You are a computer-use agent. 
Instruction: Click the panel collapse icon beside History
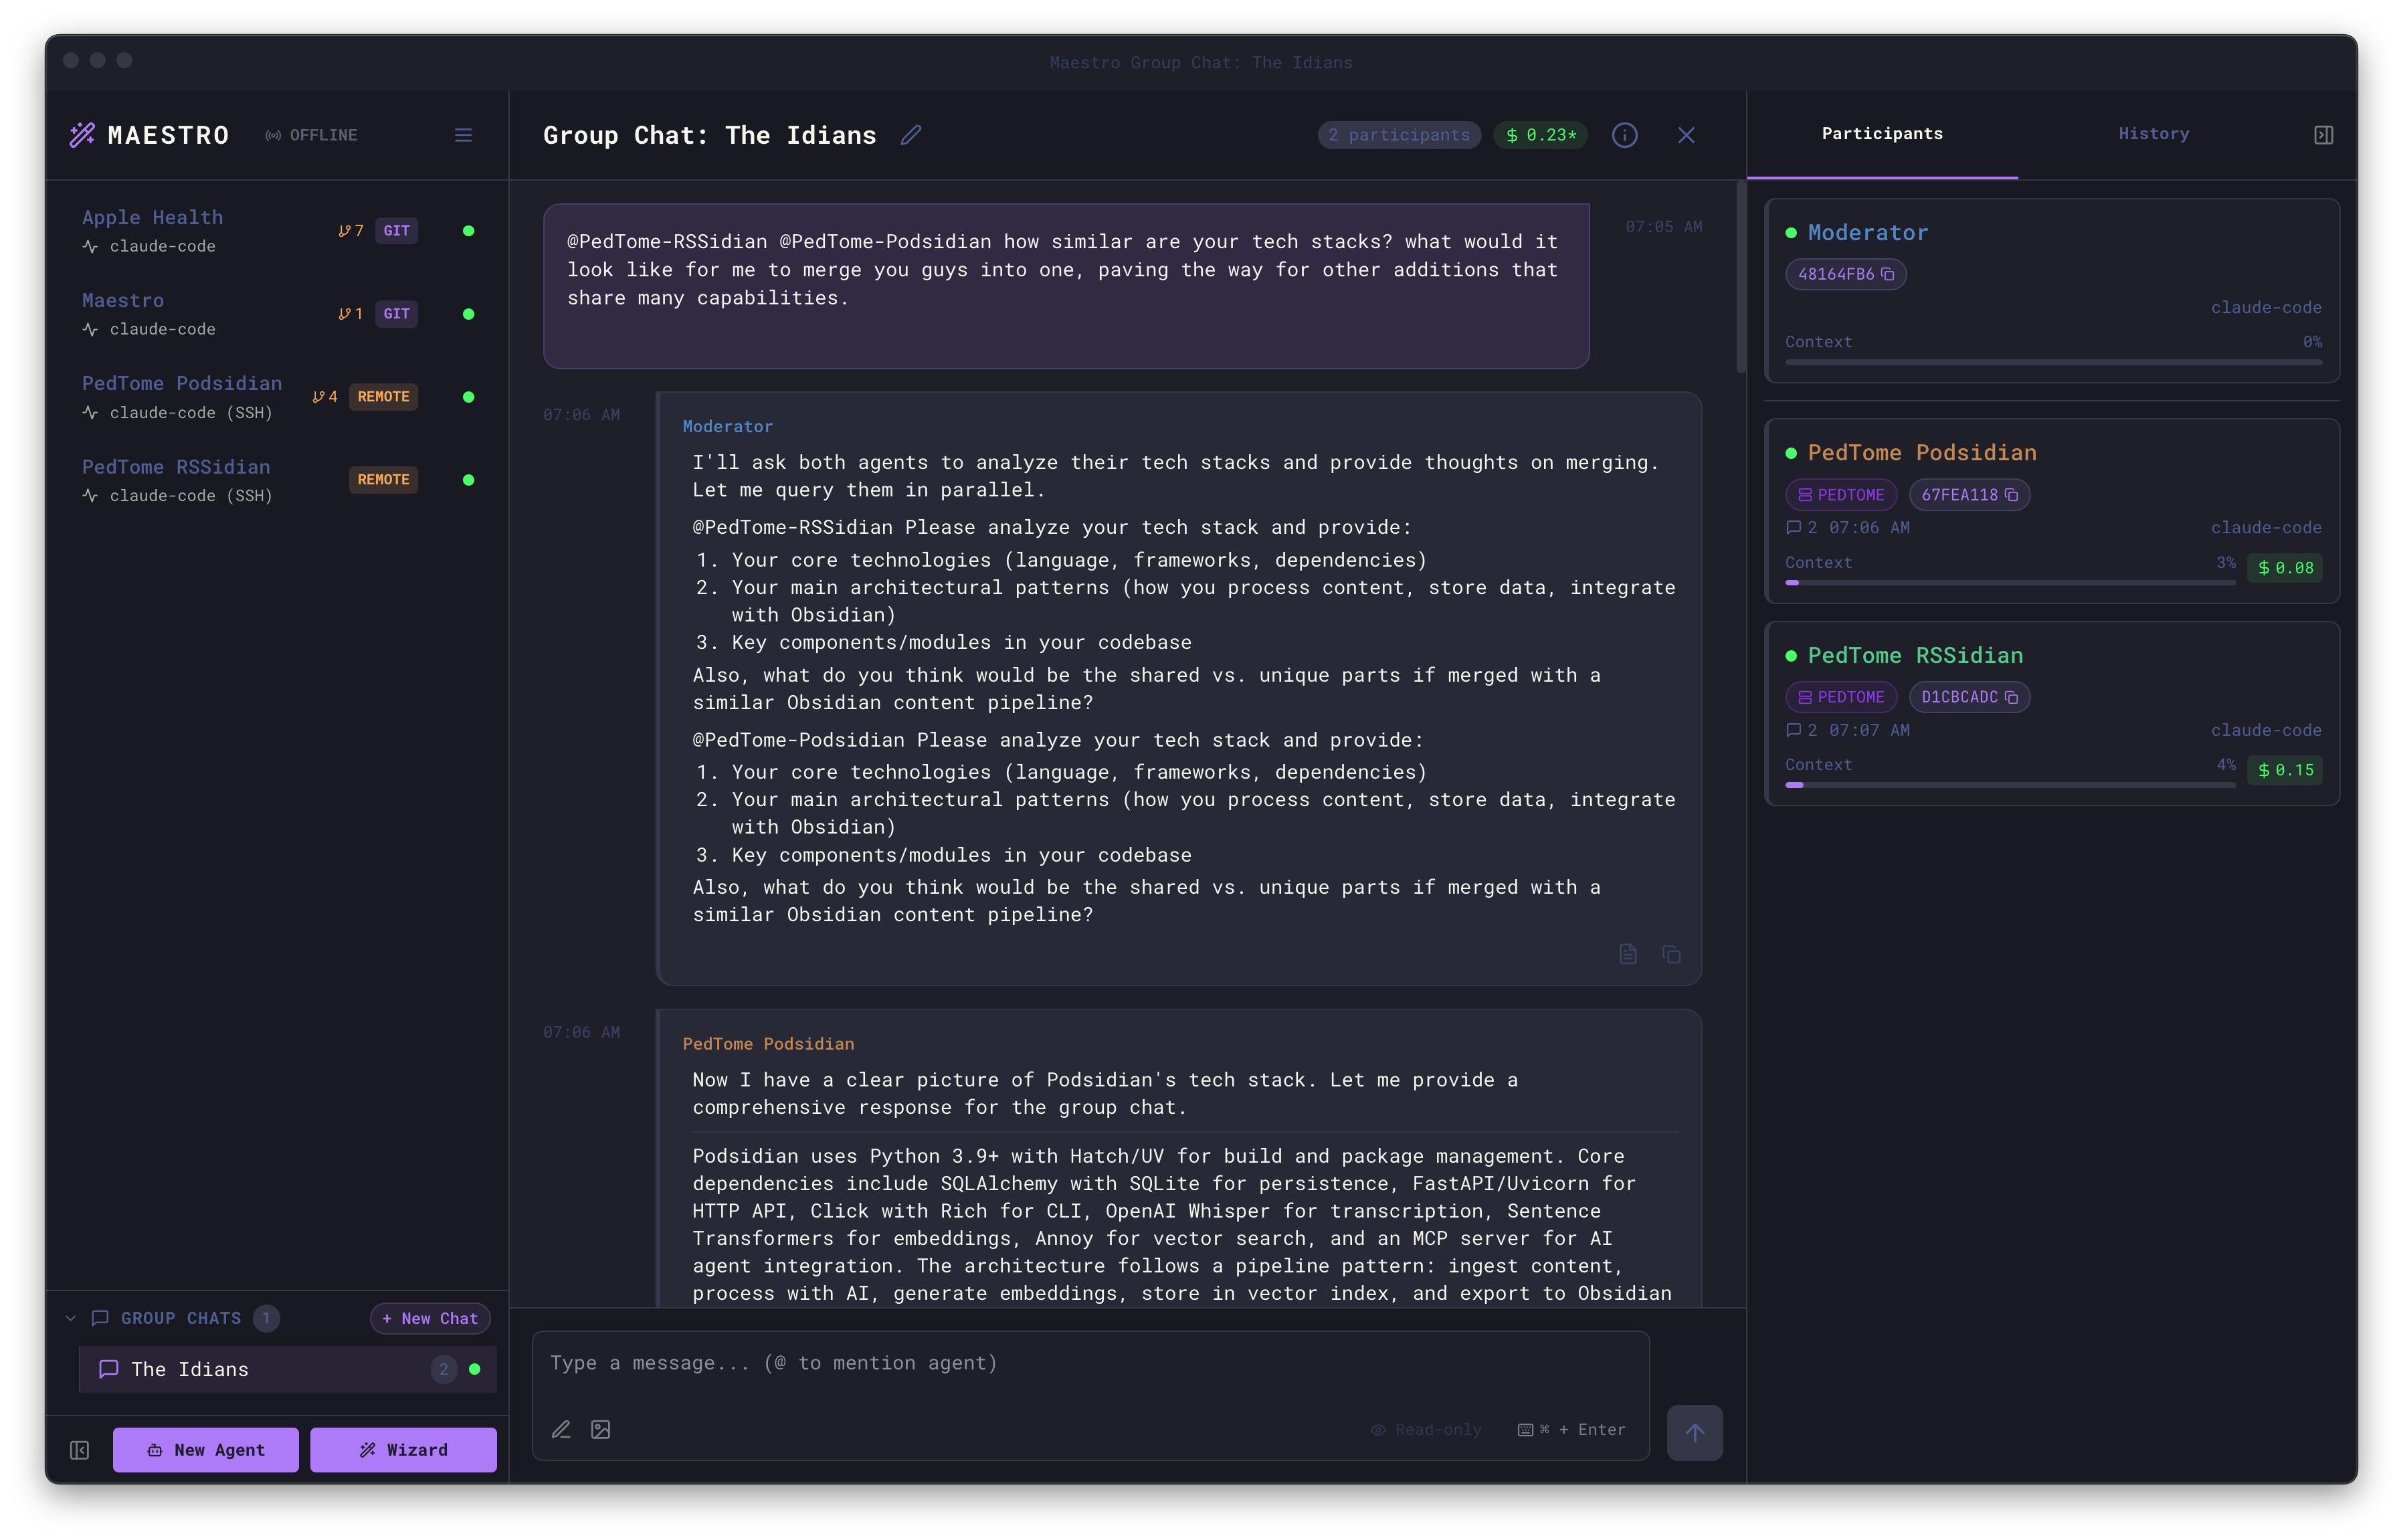coord(2324,134)
